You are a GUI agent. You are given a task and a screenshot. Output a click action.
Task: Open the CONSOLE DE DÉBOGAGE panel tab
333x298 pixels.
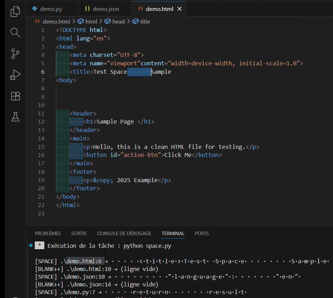124,233
